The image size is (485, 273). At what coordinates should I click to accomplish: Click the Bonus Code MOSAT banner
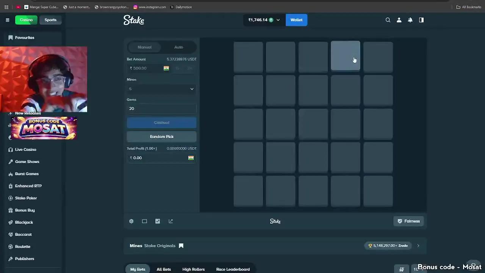click(x=44, y=128)
